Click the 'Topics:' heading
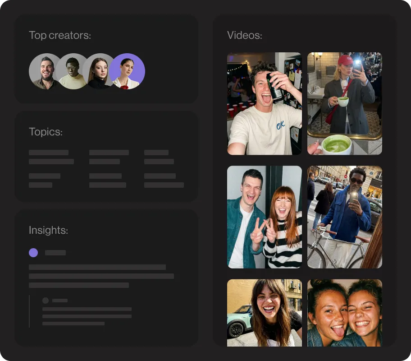Image resolution: width=411 pixels, height=361 pixels. [x=46, y=132]
